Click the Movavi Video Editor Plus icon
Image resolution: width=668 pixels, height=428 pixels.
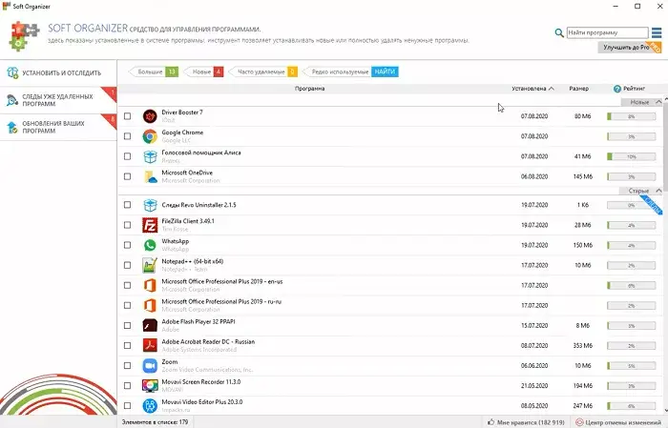pyautogui.click(x=150, y=405)
